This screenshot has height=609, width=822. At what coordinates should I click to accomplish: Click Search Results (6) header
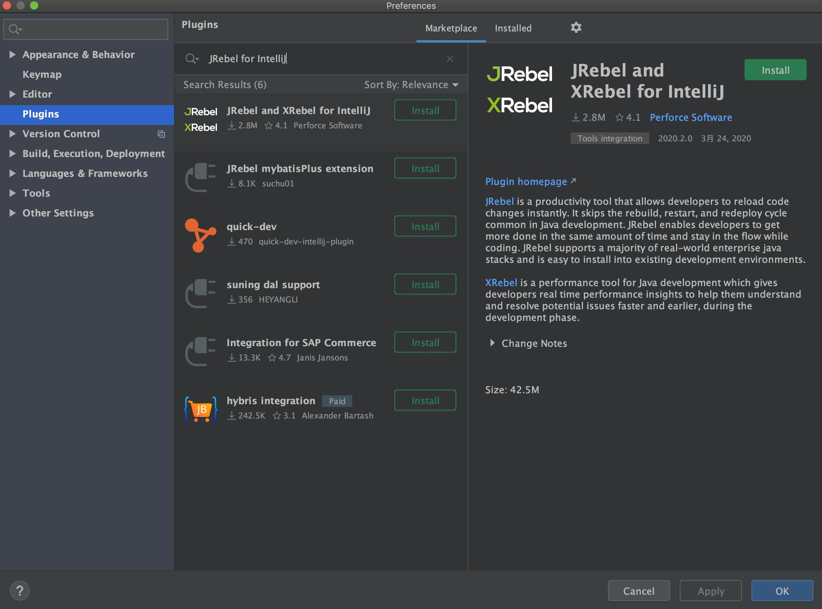225,85
